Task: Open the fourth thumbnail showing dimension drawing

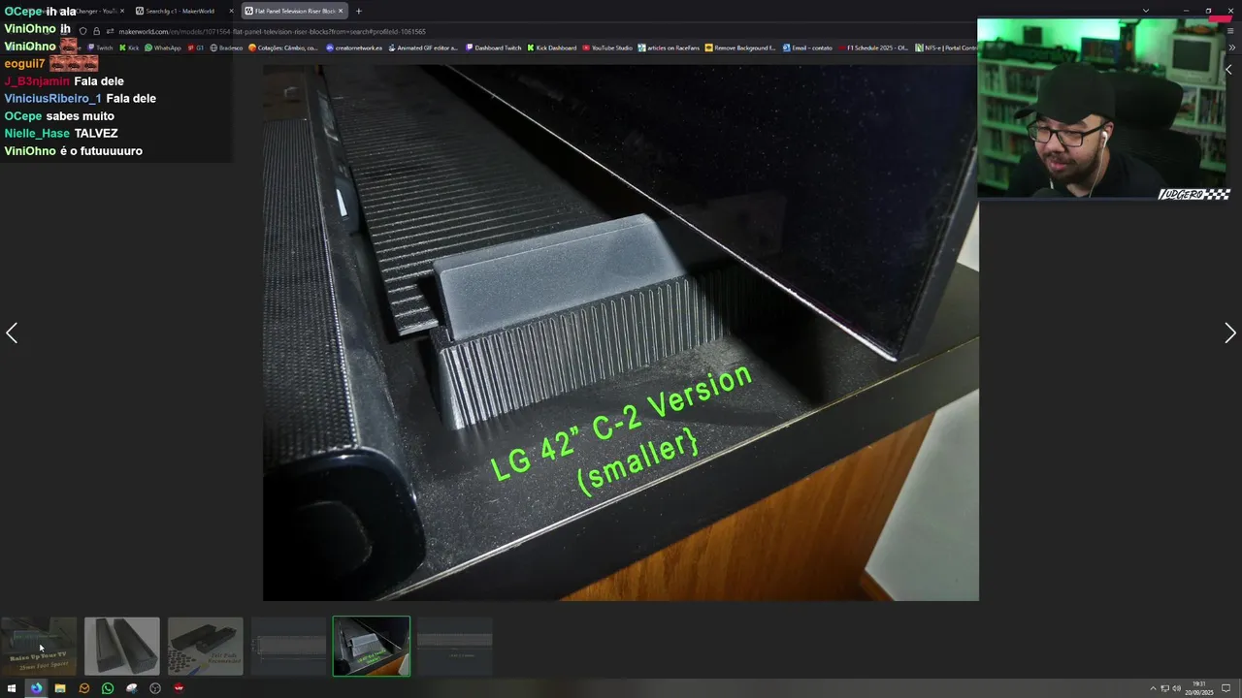Action: [289, 646]
